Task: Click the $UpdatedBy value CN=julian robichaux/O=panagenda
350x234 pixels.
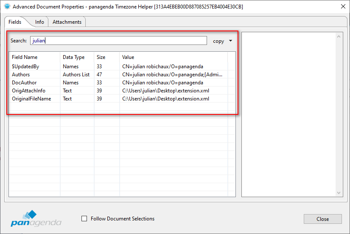Action: (x=163, y=67)
